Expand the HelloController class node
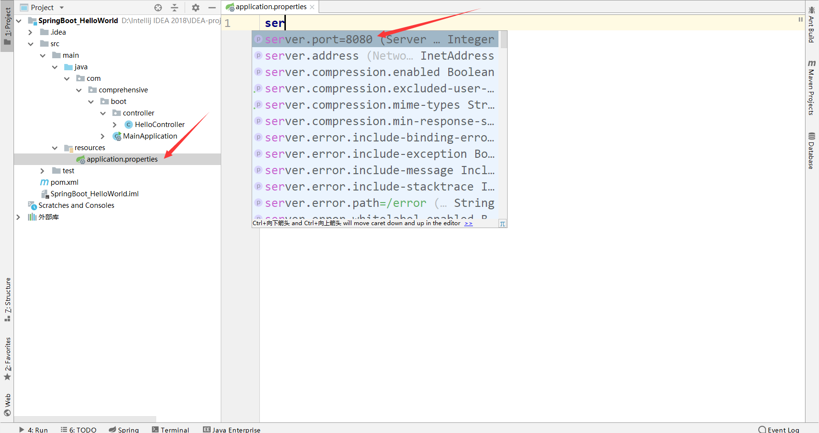The height and width of the screenshot is (433, 819). [x=115, y=125]
